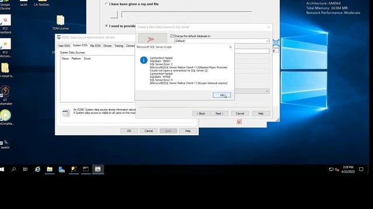Open taskbar search
This screenshot has height=209, width=373.
tap(13, 169)
